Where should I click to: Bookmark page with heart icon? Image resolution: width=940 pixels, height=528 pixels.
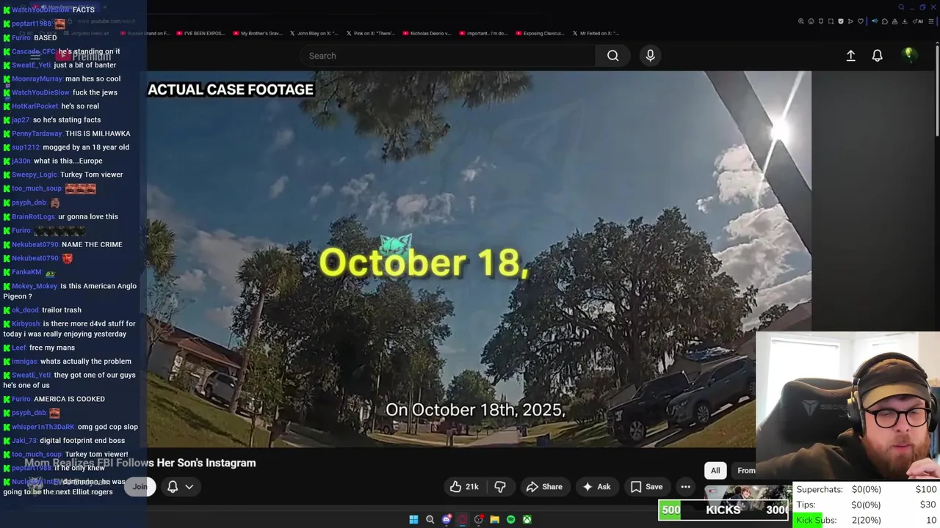click(861, 21)
